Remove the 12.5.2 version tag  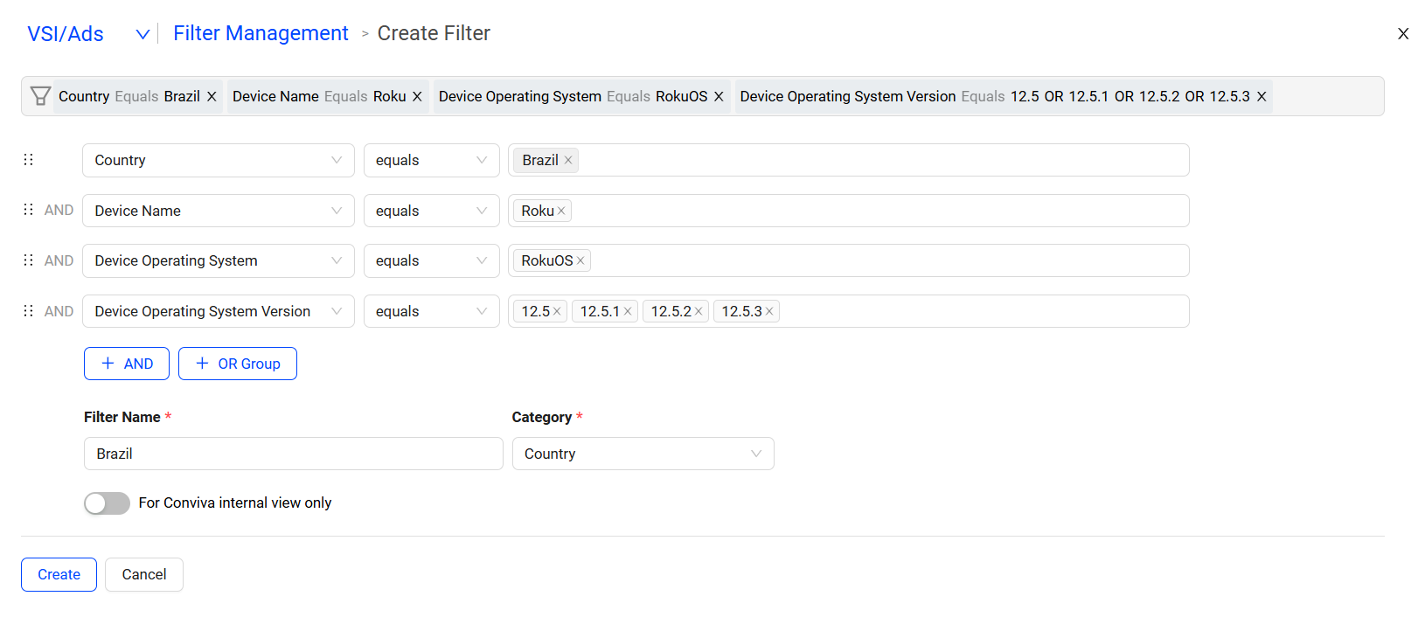(699, 312)
